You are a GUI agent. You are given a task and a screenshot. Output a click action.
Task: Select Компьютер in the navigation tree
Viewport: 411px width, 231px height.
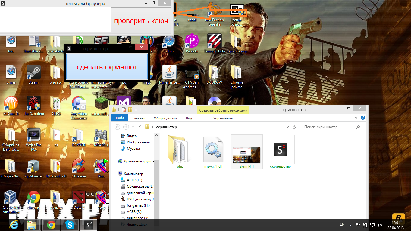pos(130,174)
